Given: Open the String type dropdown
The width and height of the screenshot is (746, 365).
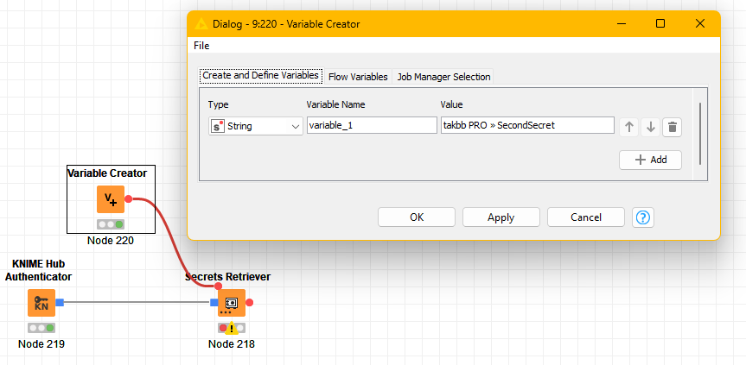Looking at the screenshot, I should coord(256,126).
